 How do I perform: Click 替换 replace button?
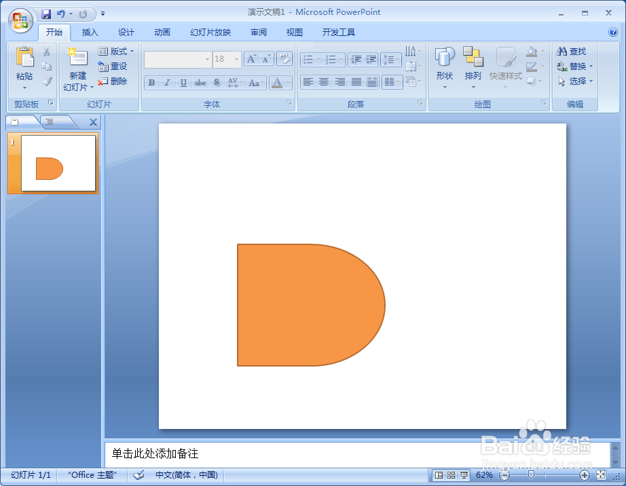coord(575,67)
